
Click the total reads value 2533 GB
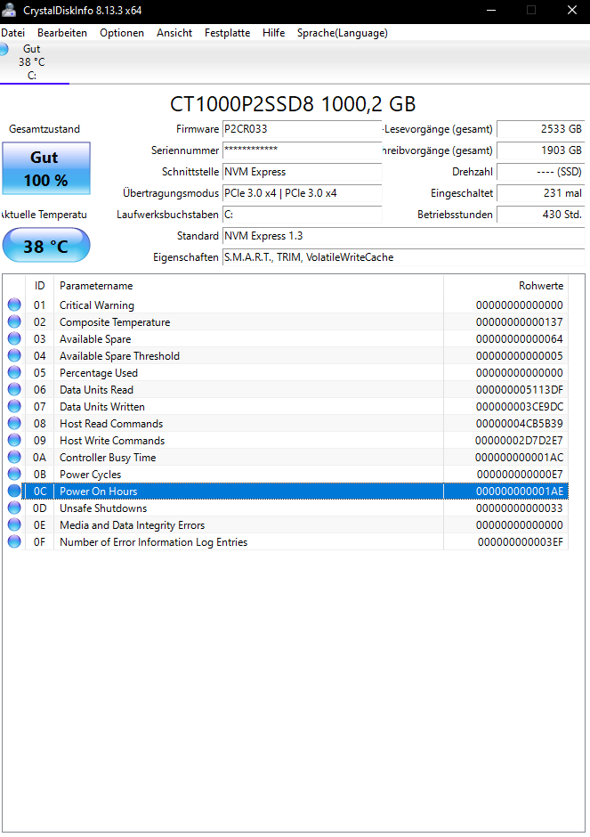540,129
